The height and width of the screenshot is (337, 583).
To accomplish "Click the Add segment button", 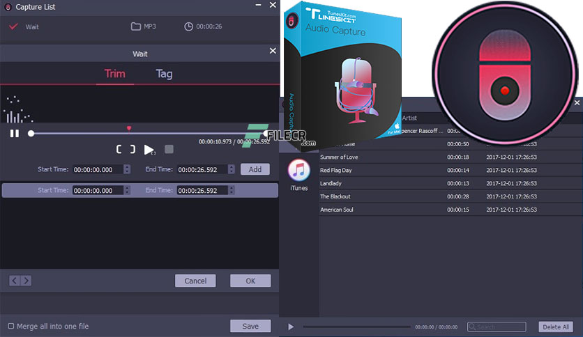I will [255, 169].
